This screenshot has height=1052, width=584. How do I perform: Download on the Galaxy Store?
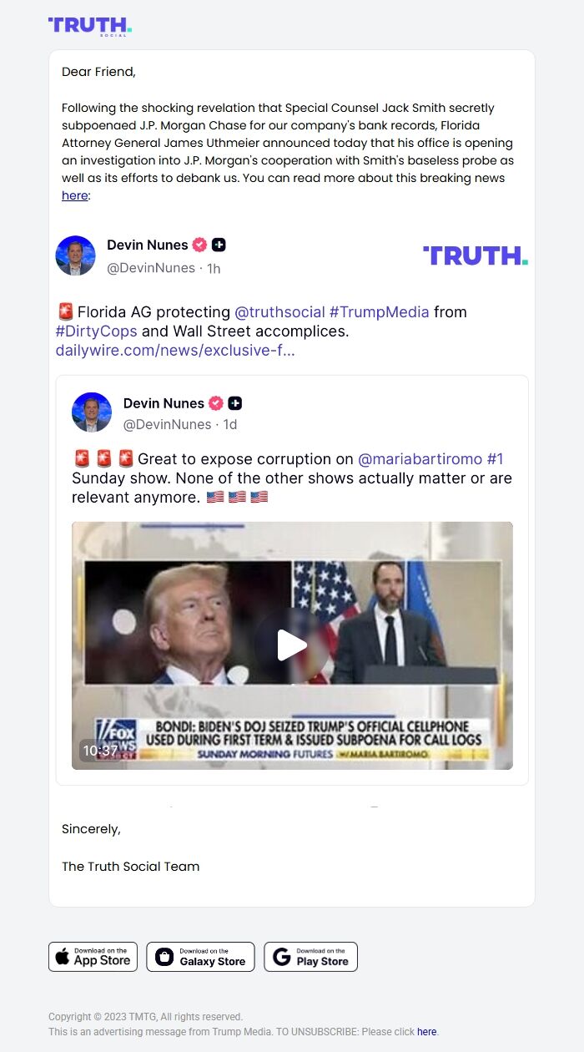pyautogui.click(x=200, y=957)
